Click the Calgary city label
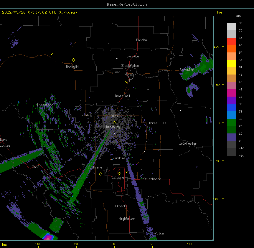The height and width of the screenshot is (248, 254). [118, 178]
